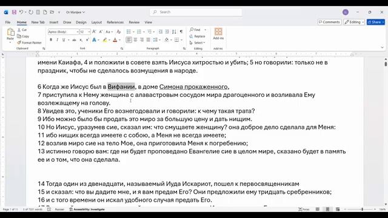Open the Paste clipboard icon
The width and height of the screenshot is (388, 218).
click(10, 32)
